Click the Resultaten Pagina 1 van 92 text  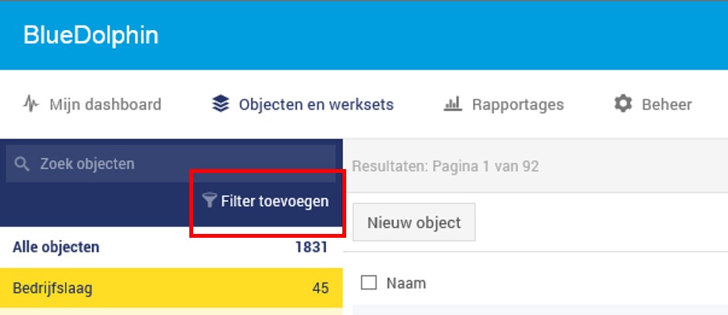tap(446, 166)
